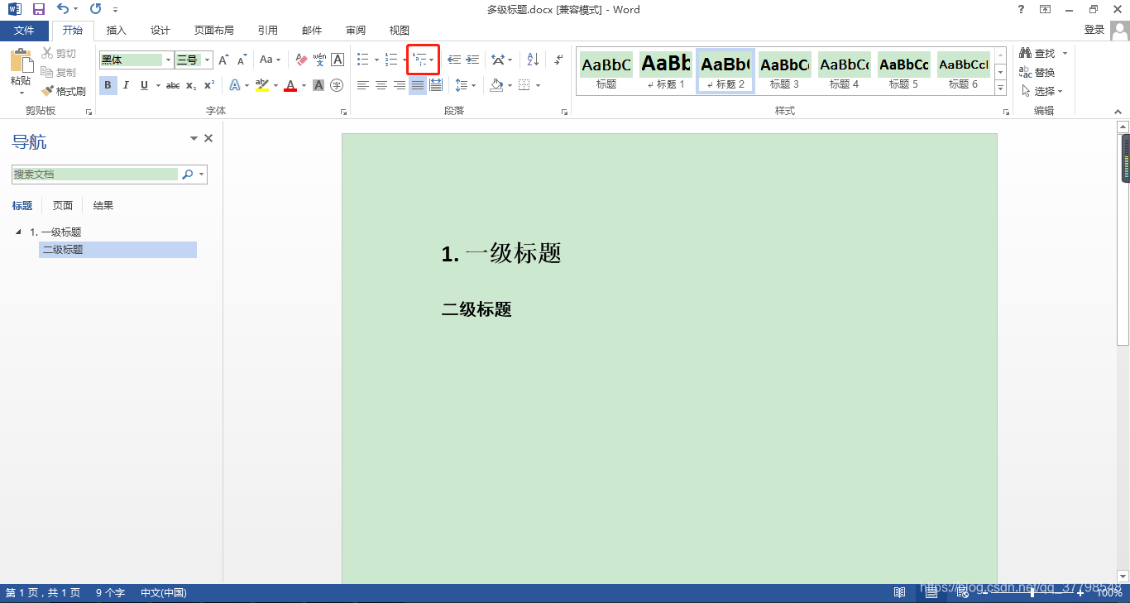The height and width of the screenshot is (603, 1130).
Task: Apply the text effects icon
Action: [x=235, y=85]
